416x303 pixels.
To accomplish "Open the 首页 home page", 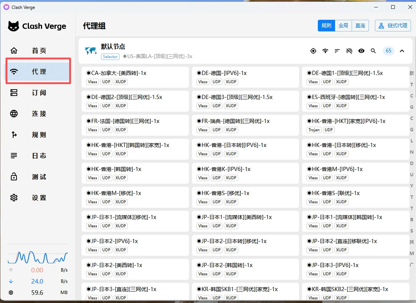I will tap(38, 51).
